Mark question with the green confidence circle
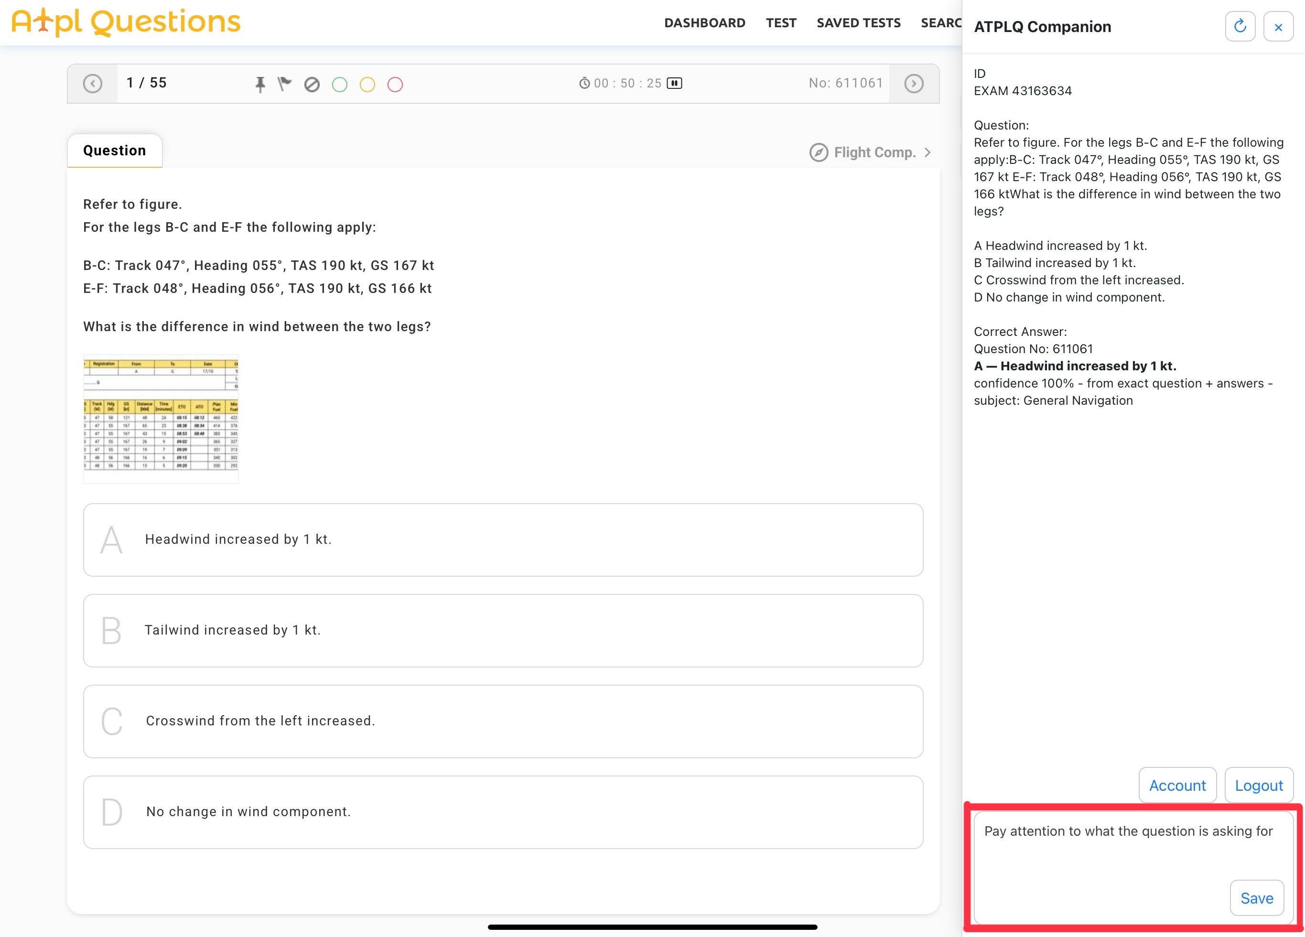 pos(339,85)
